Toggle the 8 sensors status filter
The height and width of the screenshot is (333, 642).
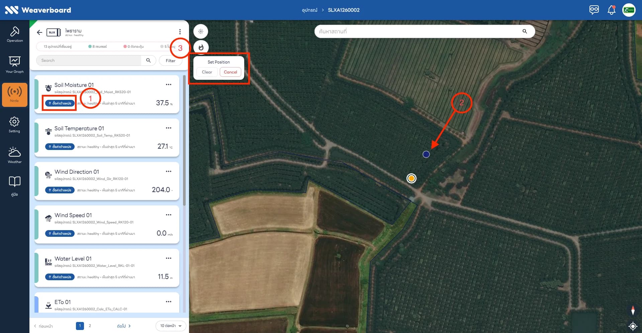point(98,46)
